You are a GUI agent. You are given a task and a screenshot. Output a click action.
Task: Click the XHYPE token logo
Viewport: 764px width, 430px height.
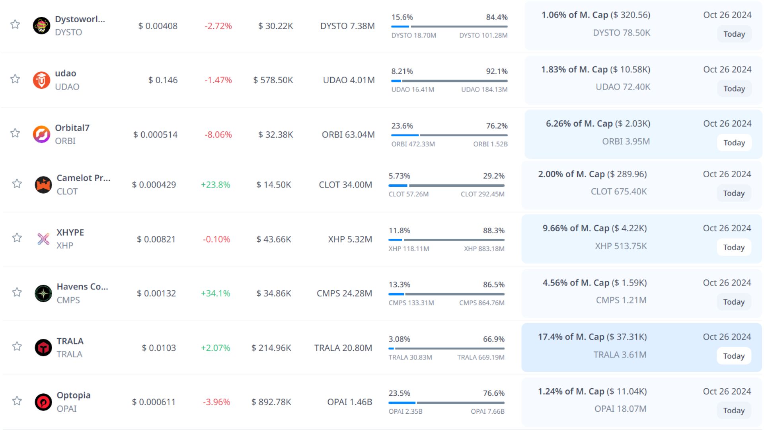[43, 239]
